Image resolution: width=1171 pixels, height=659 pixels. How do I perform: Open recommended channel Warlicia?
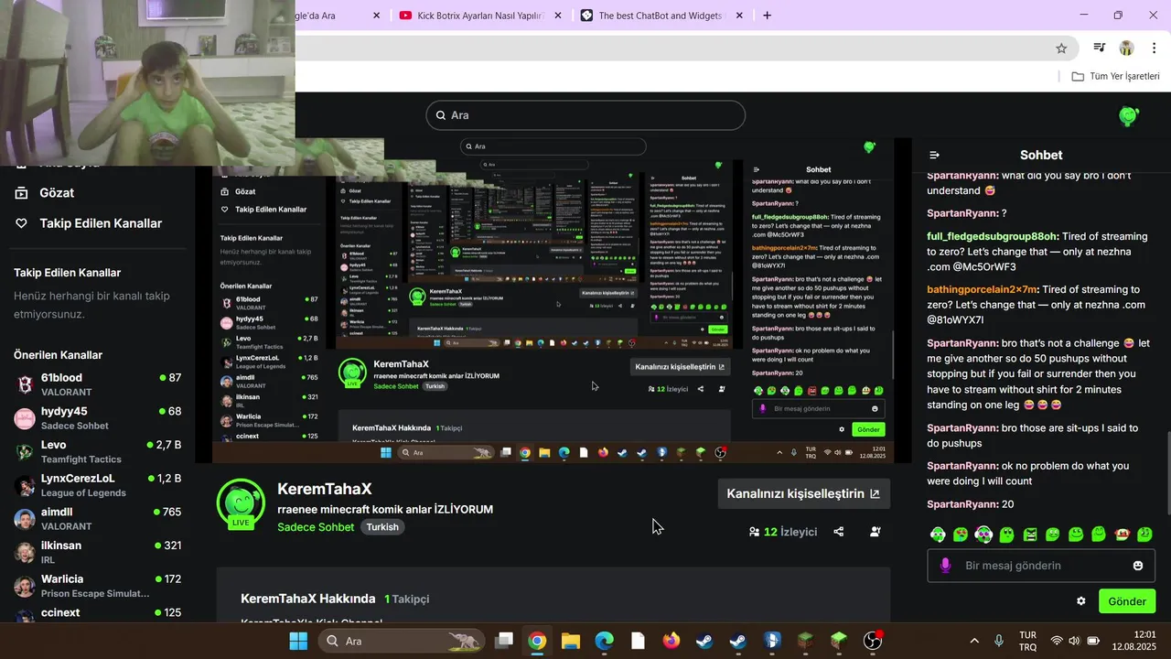98,586
